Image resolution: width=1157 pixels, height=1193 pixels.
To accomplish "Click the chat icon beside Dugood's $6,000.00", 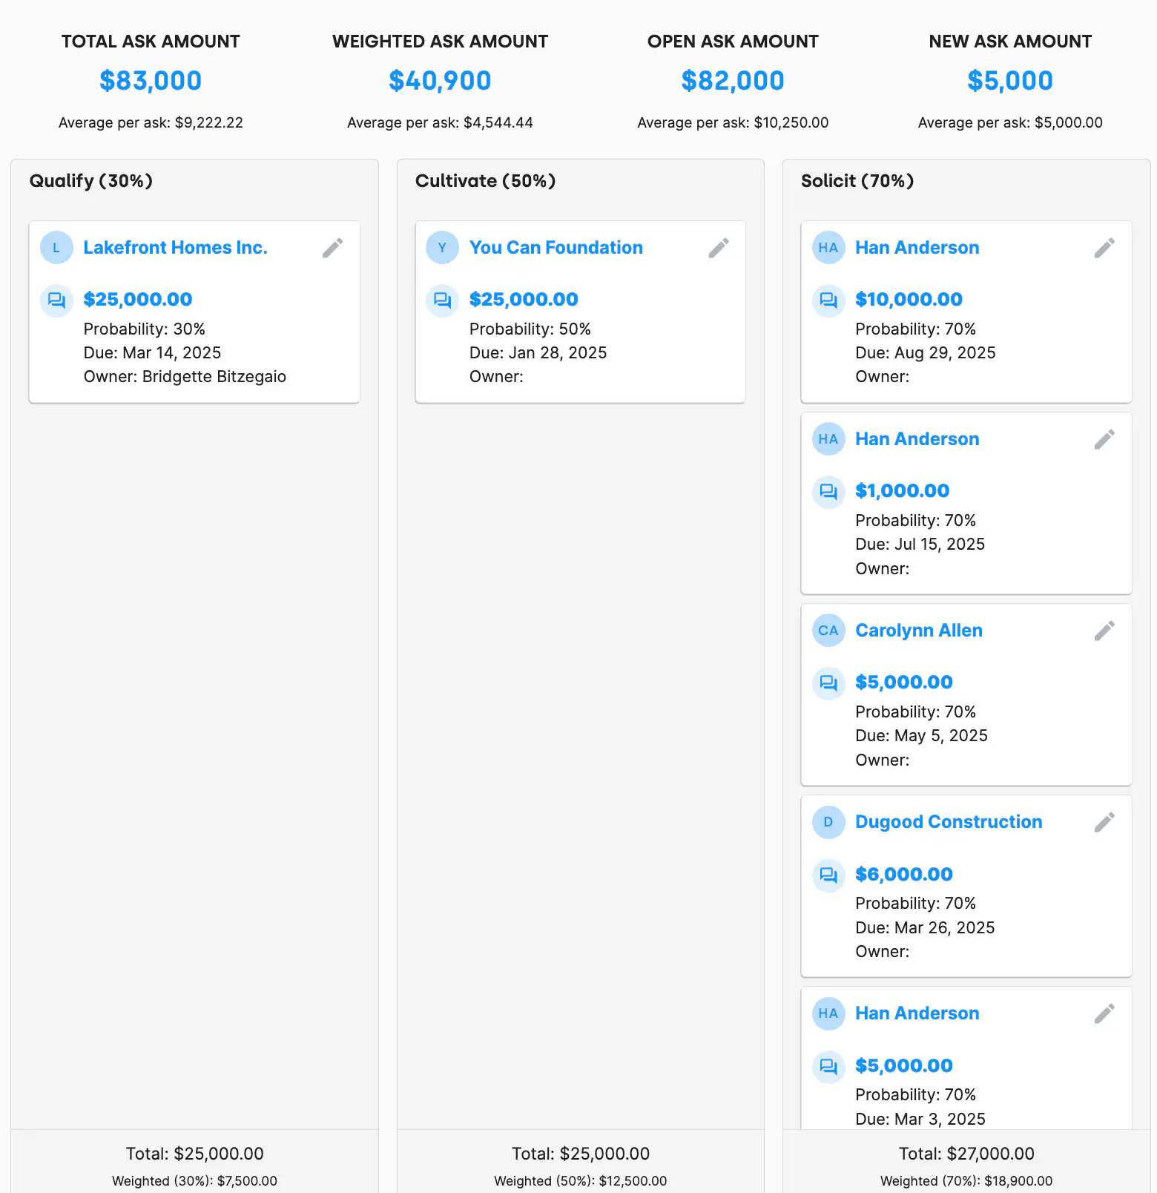I will coord(828,875).
